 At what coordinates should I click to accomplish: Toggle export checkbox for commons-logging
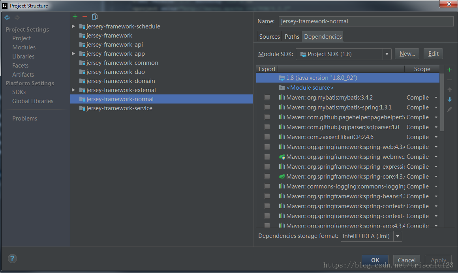(x=267, y=186)
